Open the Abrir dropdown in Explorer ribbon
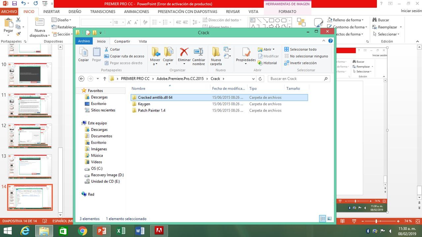Screen dimensions: 422x237 (x=266, y=49)
